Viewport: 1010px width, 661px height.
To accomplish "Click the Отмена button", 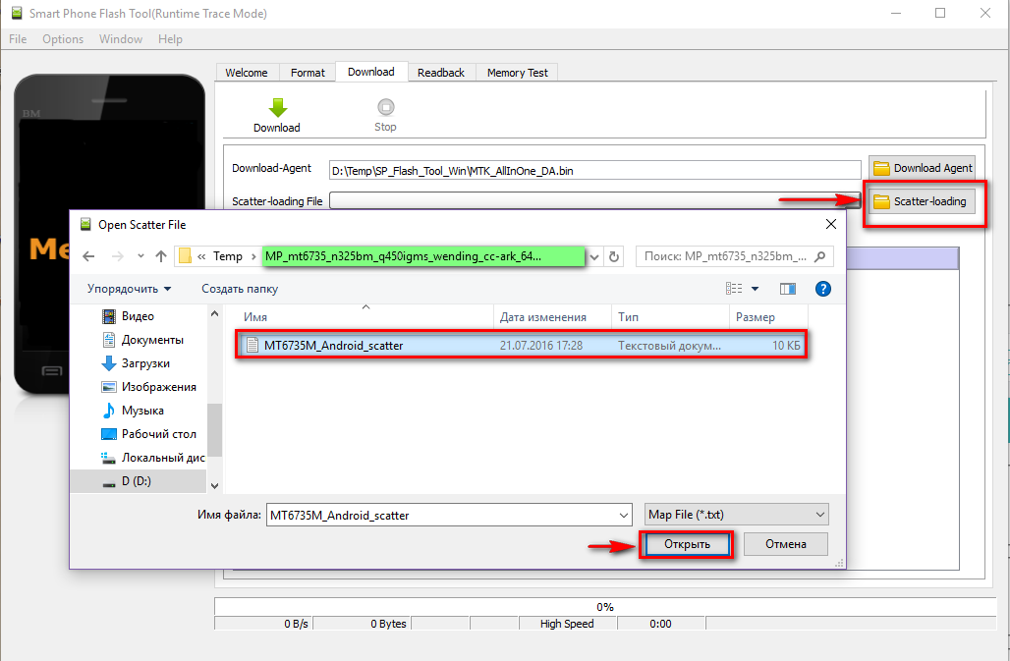I will pyautogui.click(x=785, y=544).
